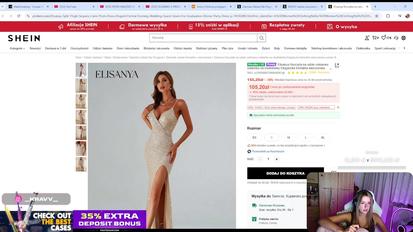Switch to Temu Historia browser tab
Viewport: 413px width, 232px height.
click(x=211, y=6)
